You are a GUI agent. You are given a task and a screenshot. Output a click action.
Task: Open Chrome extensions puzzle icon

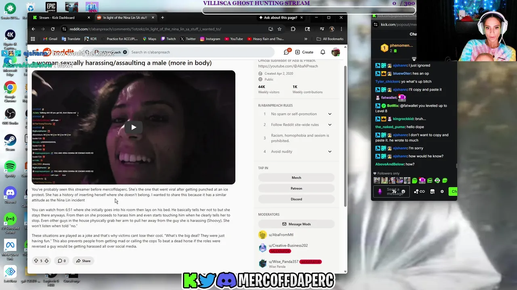click(293, 29)
